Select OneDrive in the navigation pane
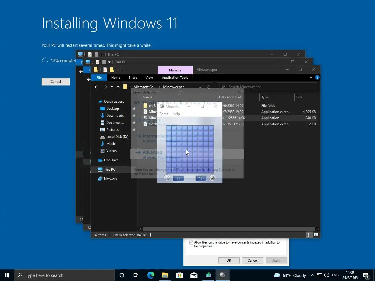The height and width of the screenshot is (281, 375). coord(111,160)
